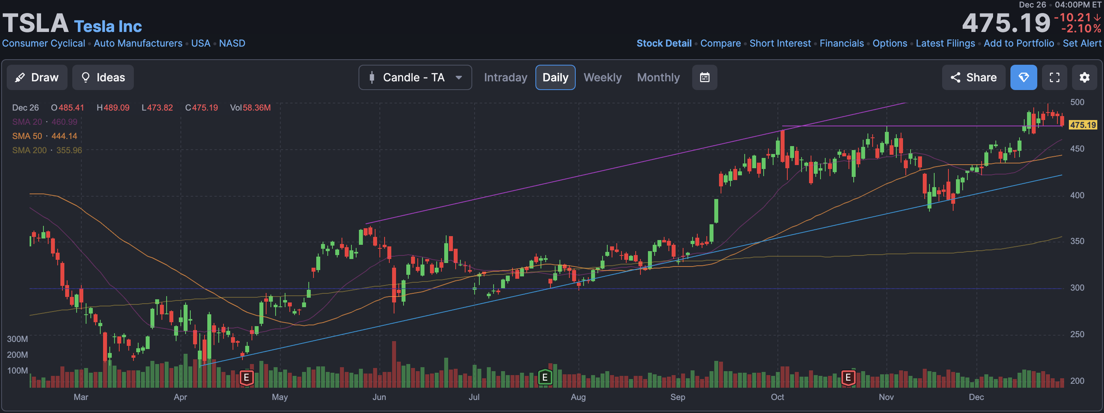The height and width of the screenshot is (413, 1104).
Task: Click the O 485.41 open value
Action: point(68,107)
